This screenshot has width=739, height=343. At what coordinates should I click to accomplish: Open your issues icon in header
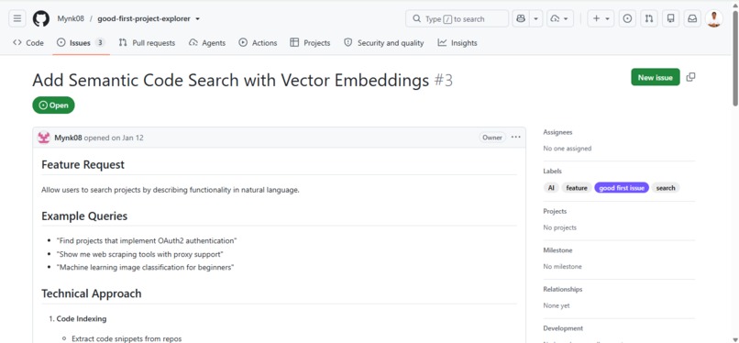point(627,19)
